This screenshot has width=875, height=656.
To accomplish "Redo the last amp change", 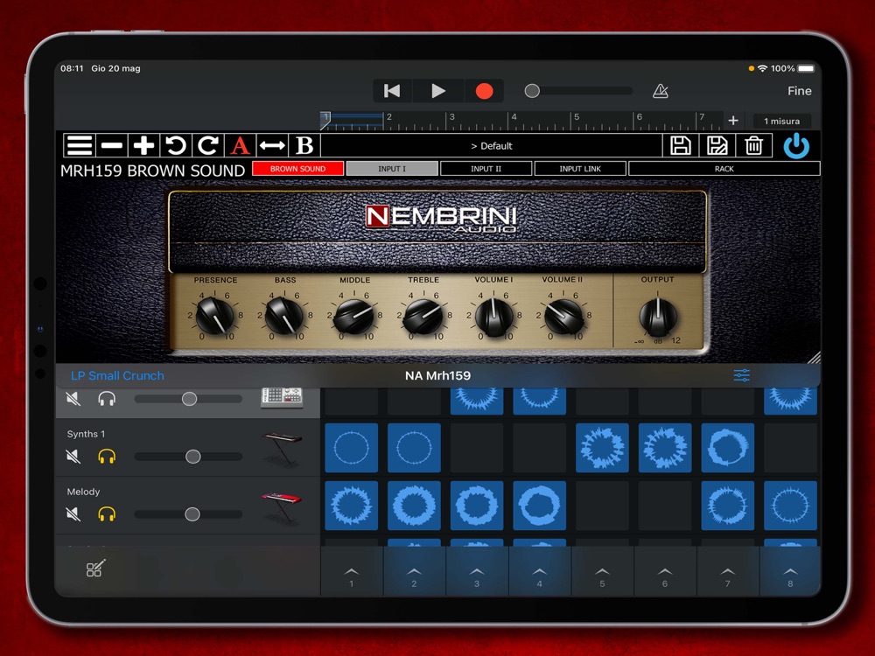I will click(x=207, y=145).
